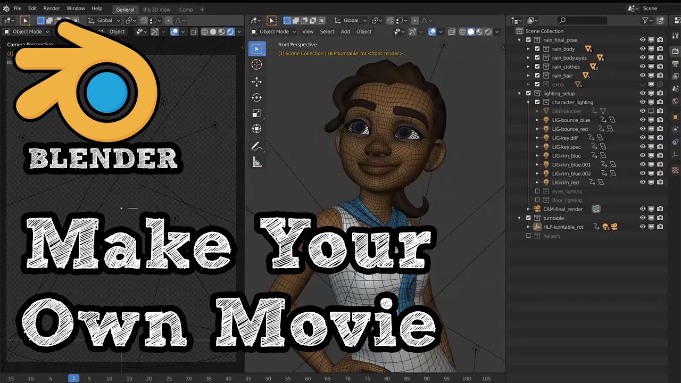Viewport: 681px width, 383px height.
Task: Uncheck the rain_final_pose collection
Action: tap(528, 40)
